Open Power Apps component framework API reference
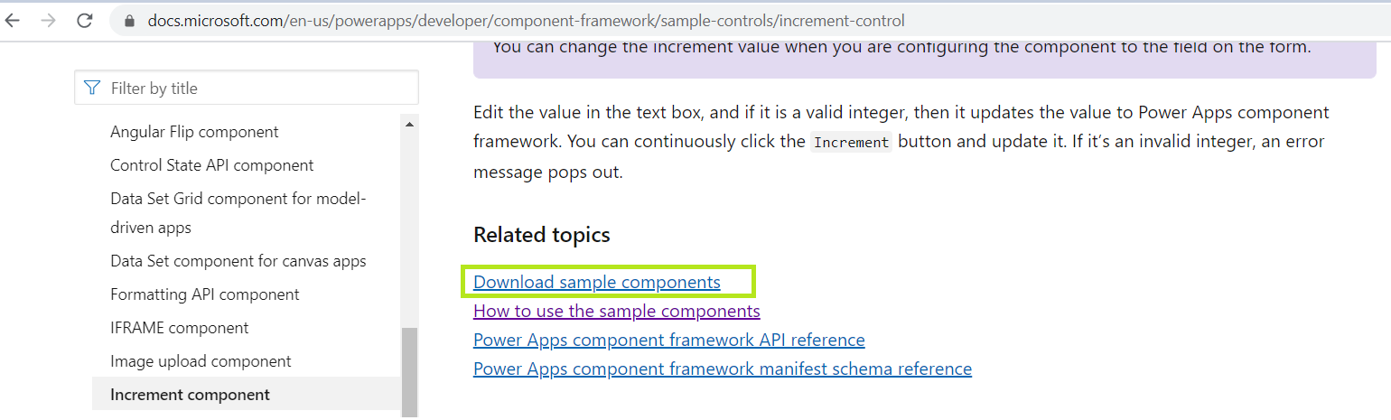The width and height of the screenshot is (1391, 420). 668,340
